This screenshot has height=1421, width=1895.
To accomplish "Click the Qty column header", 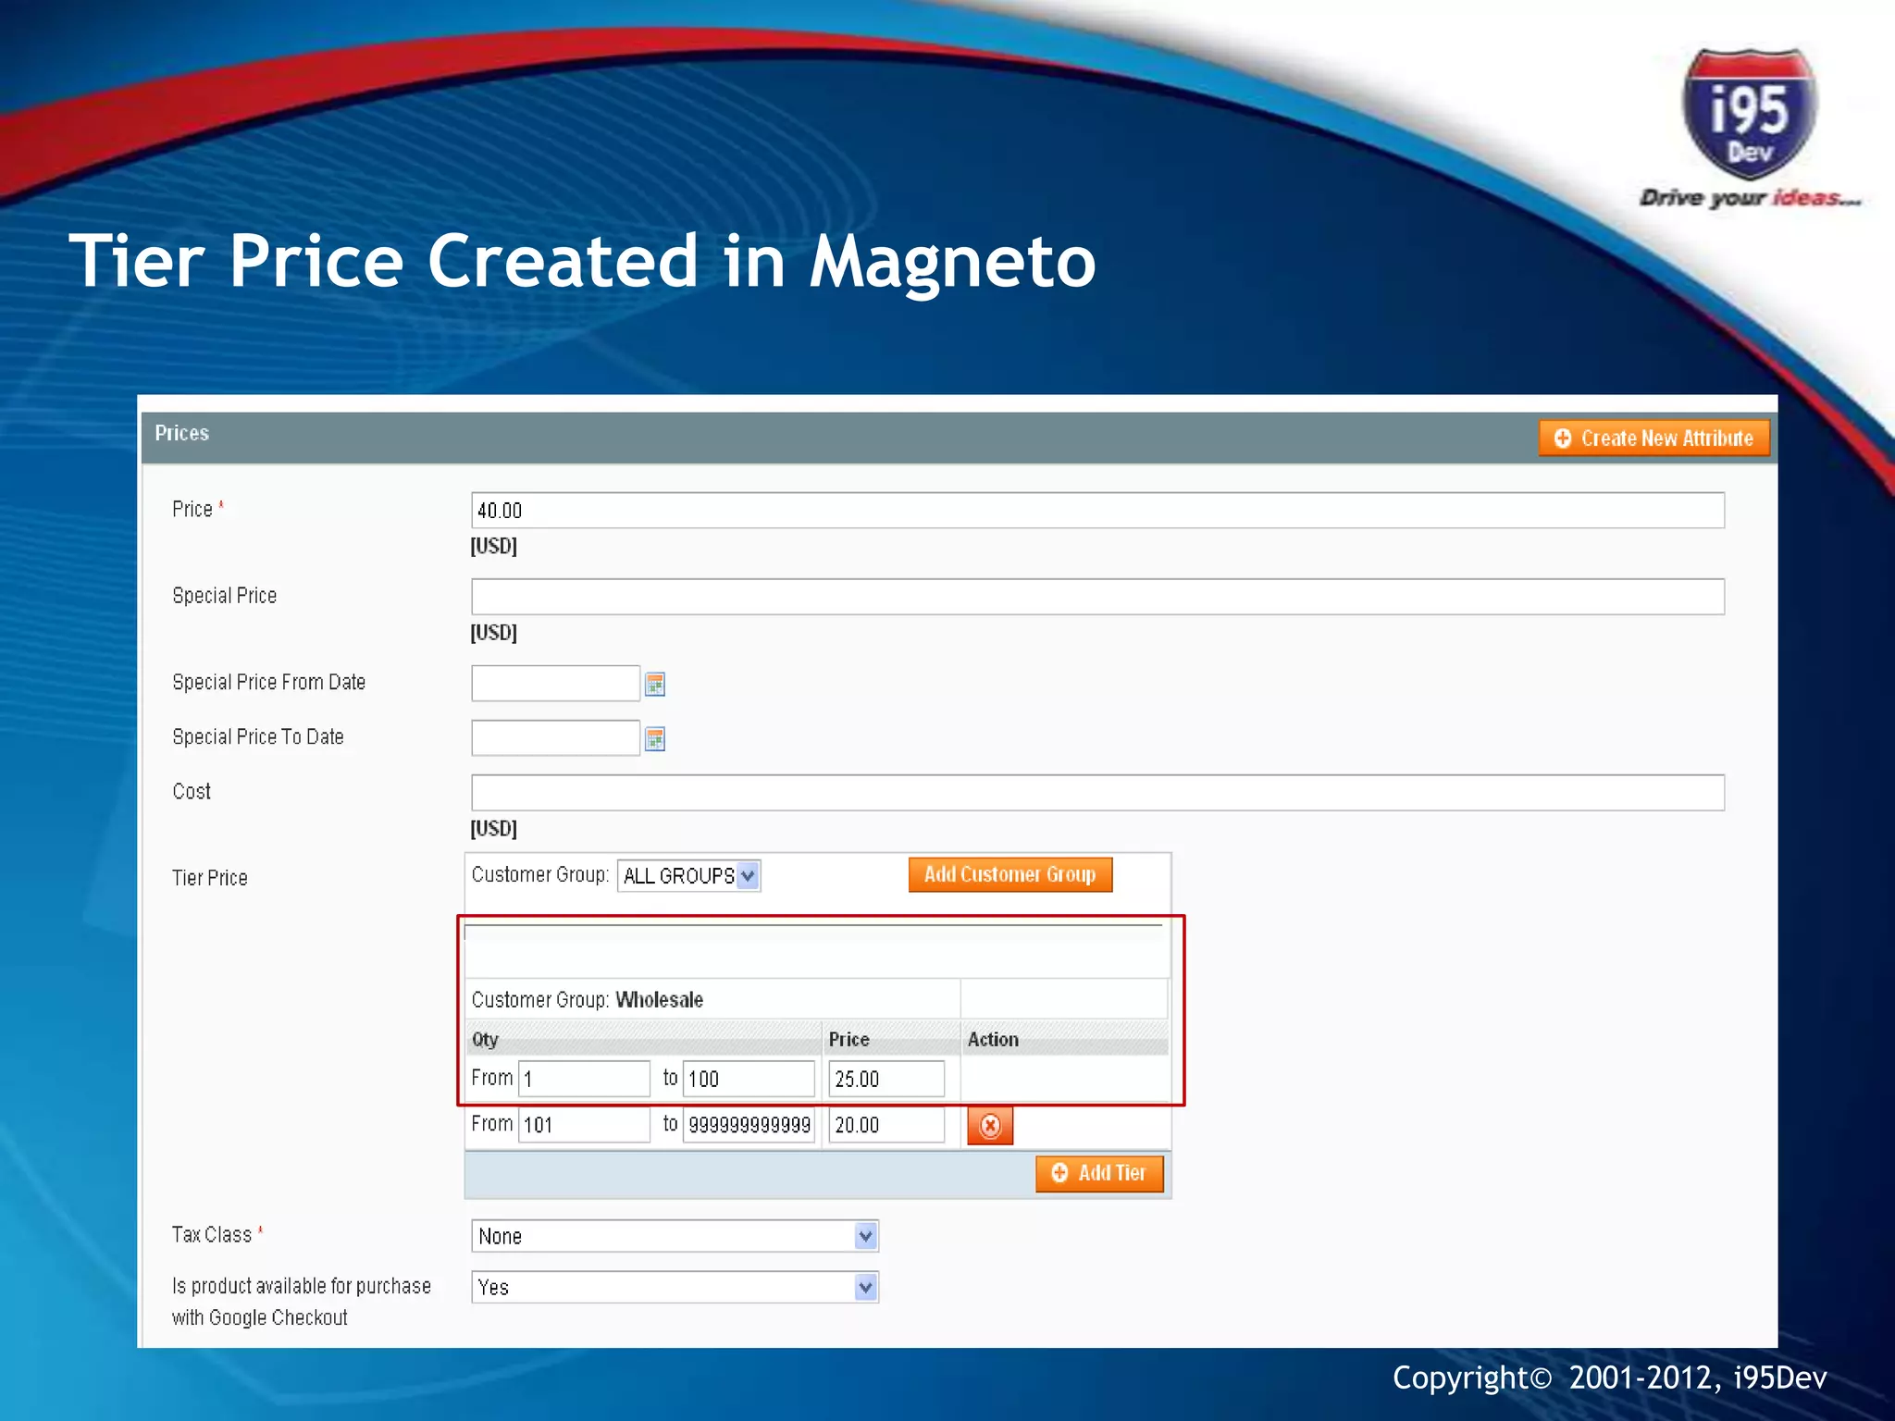I will pyautogui.click(x=485, y=1040).
